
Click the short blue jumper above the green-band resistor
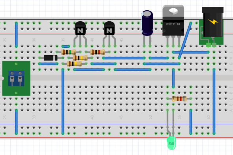coord(66,47)
